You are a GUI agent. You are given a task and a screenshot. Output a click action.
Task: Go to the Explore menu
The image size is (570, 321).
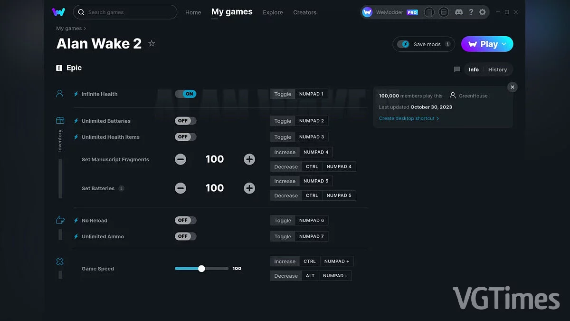[273, 12]
